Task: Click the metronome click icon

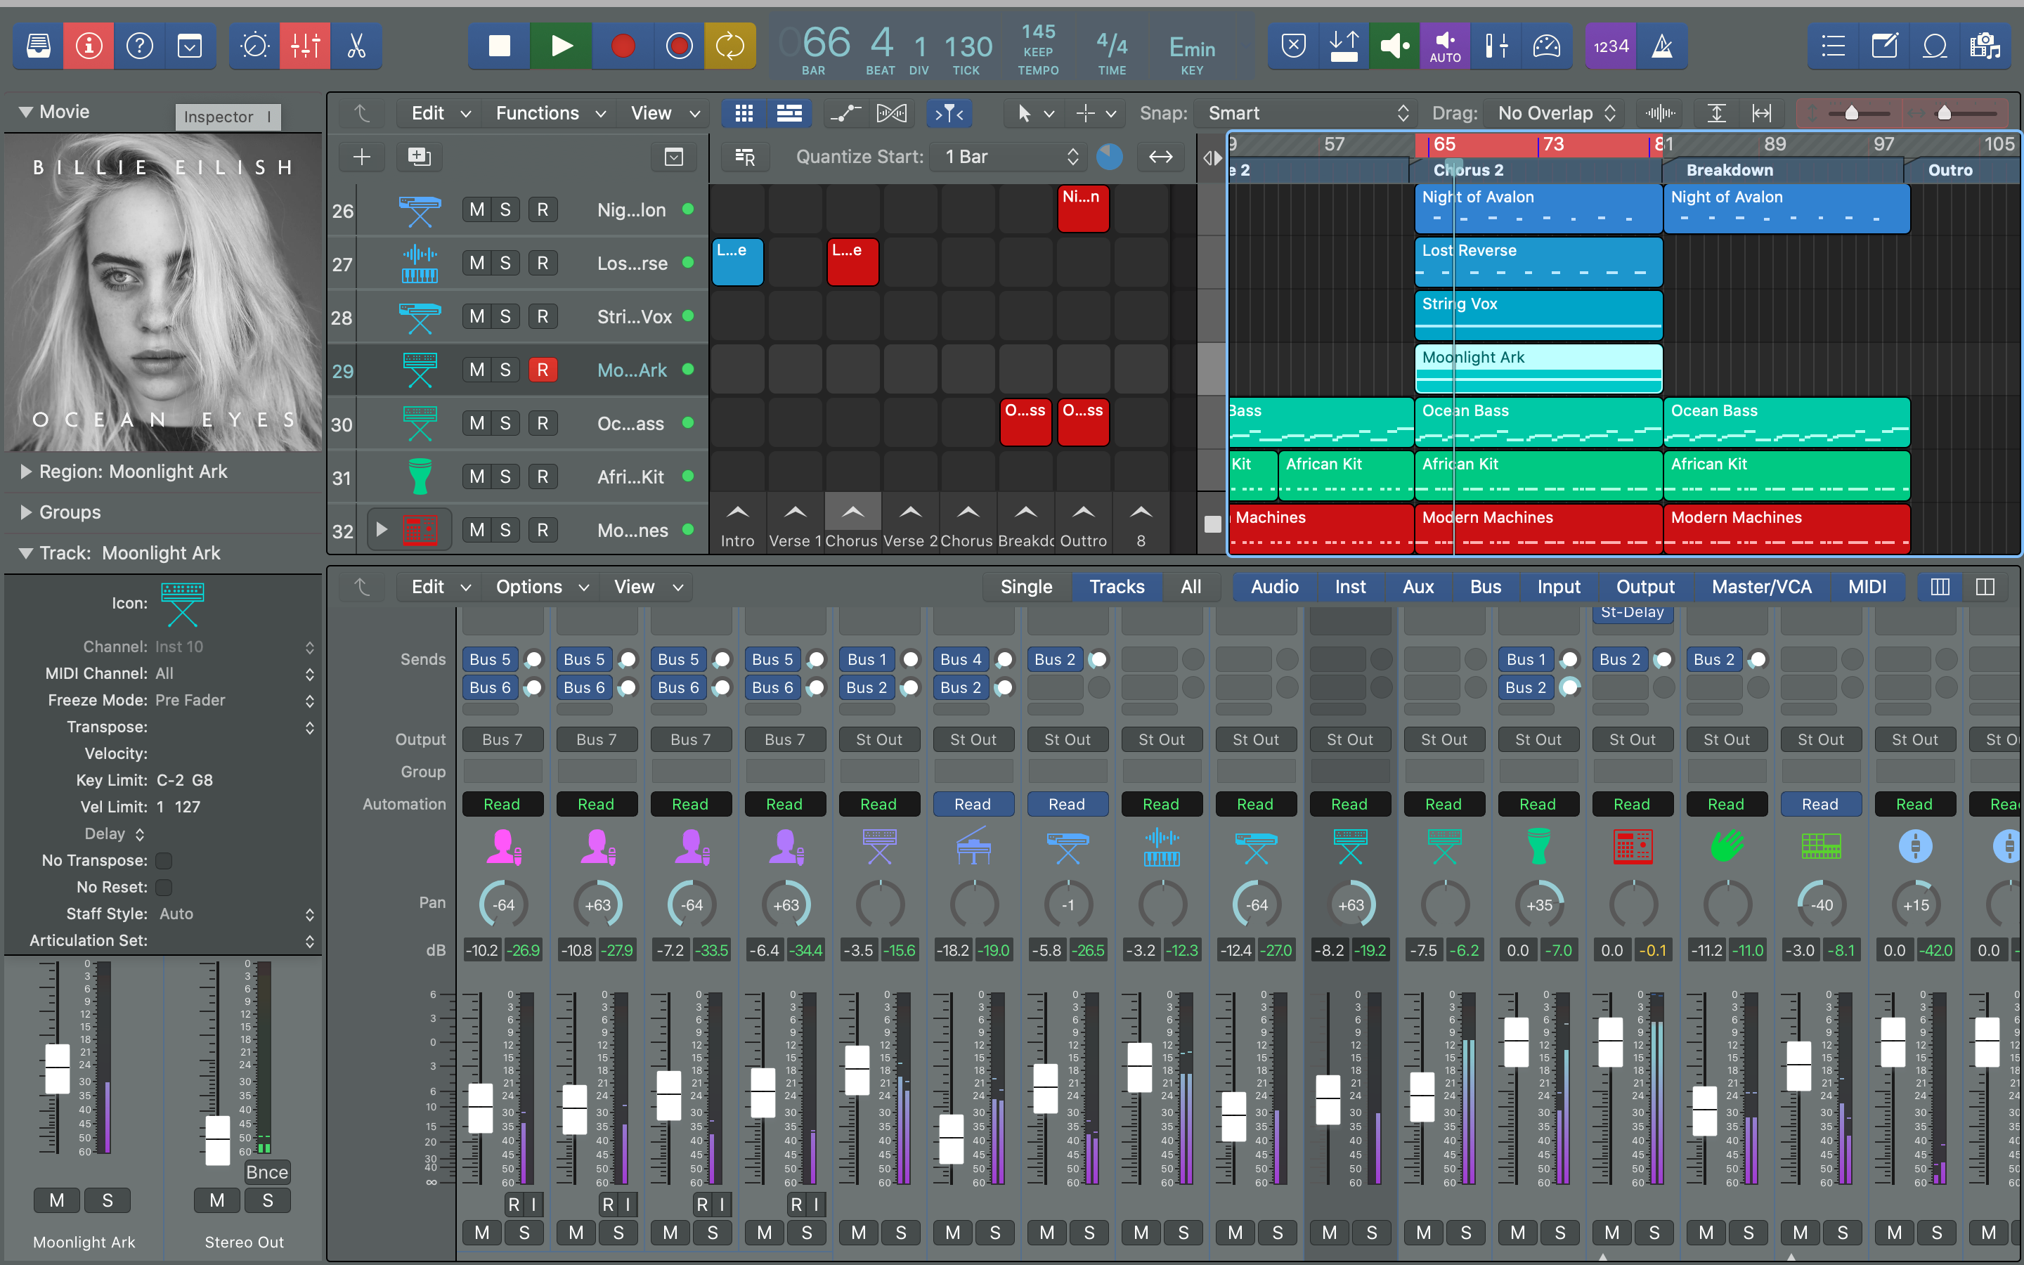Action: click(1662, 46)
